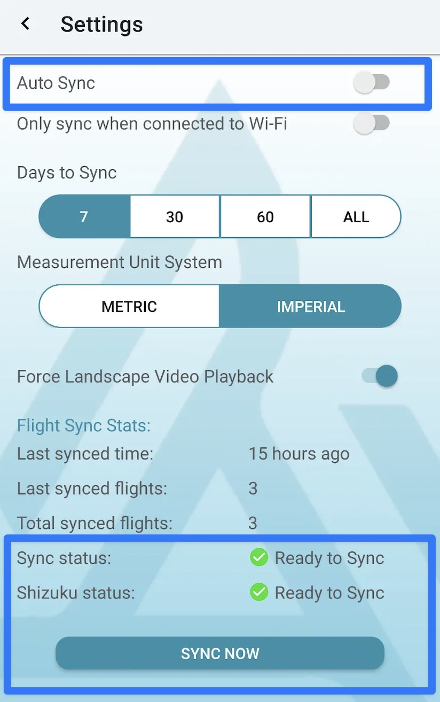Tap the Measurement Unit System label
This screenshot has width=440, height=702.
[x=120, y=262]
